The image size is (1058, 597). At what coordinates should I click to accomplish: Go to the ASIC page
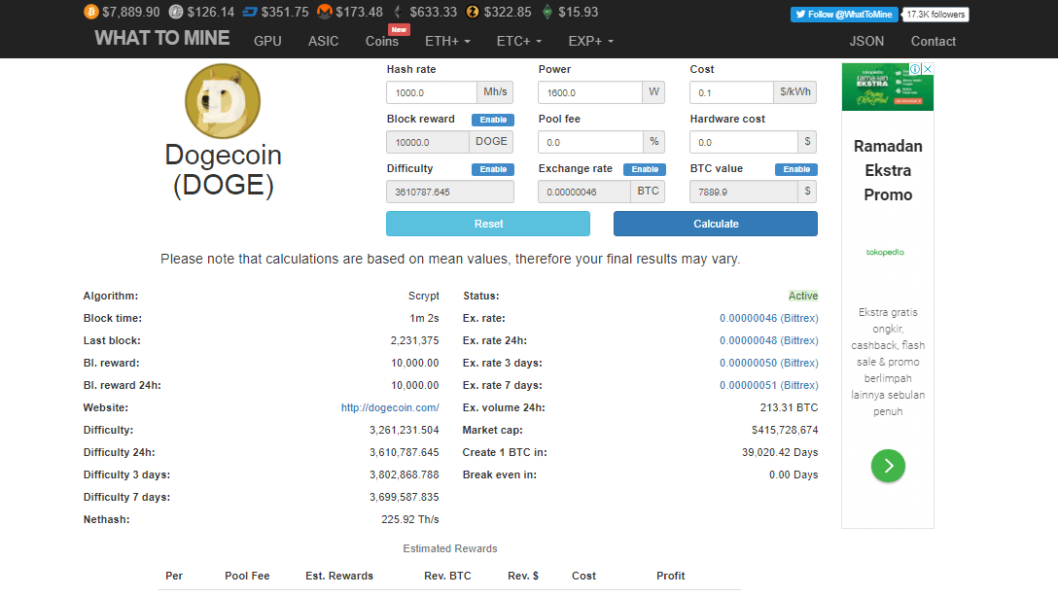coord(323,41)
